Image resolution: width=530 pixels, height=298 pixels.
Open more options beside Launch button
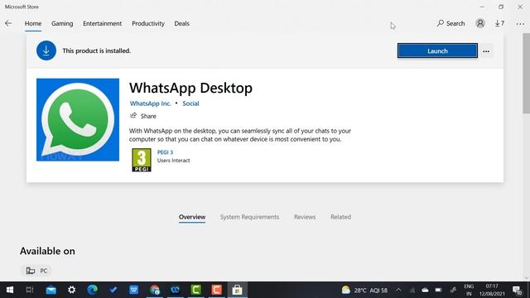click(x=486, y=51)
